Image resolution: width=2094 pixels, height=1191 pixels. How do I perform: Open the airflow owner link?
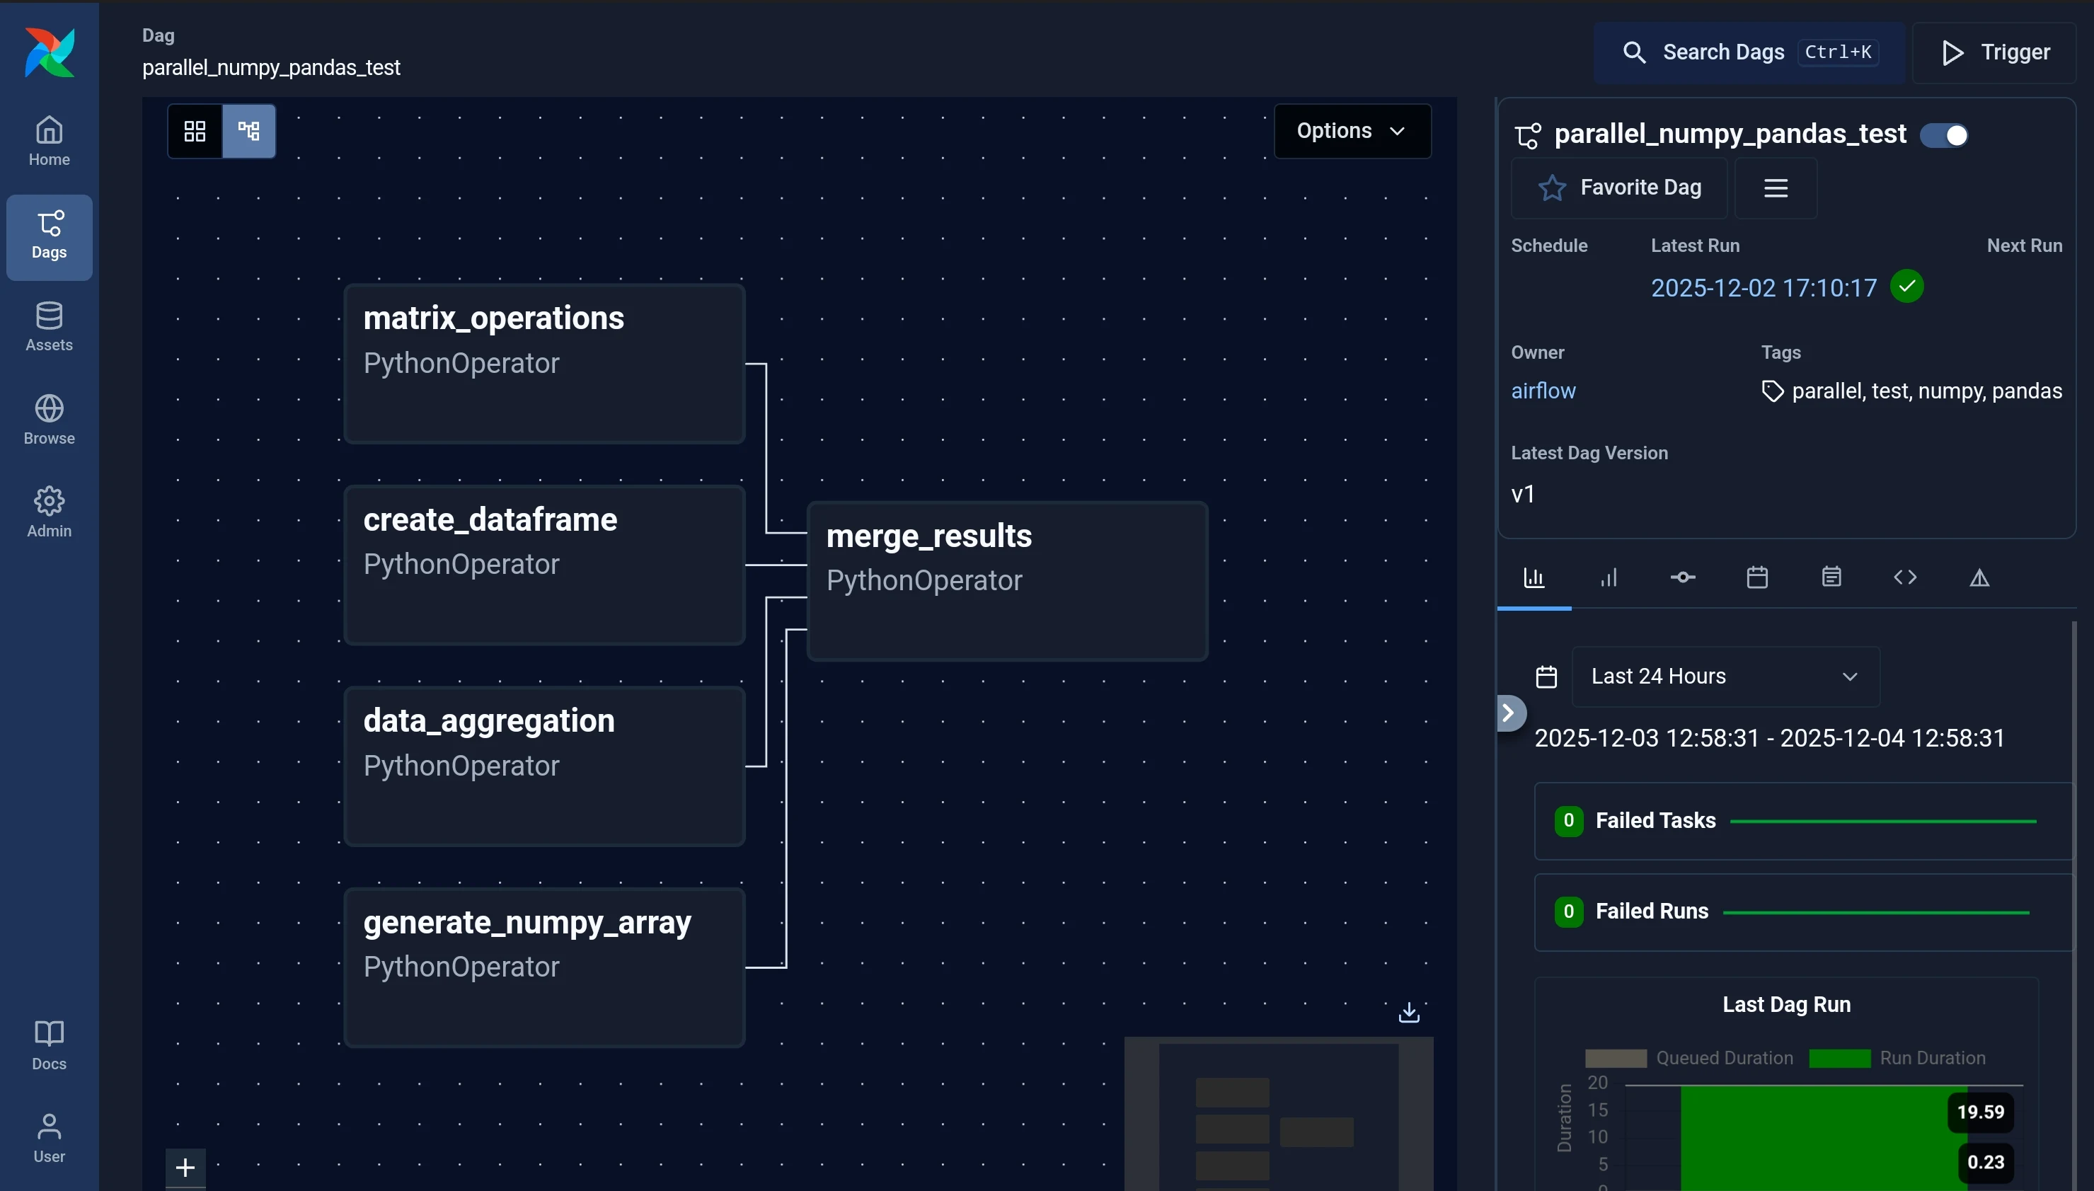pyautogui.click(x=1543, y=391)
